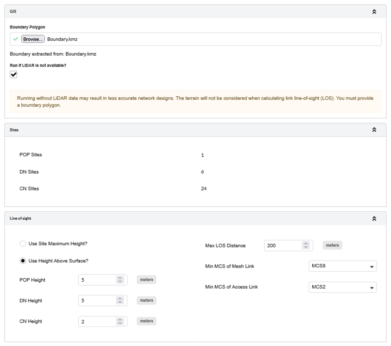
Task: Select Use Height Above Surface option
Action: [23, 261]
